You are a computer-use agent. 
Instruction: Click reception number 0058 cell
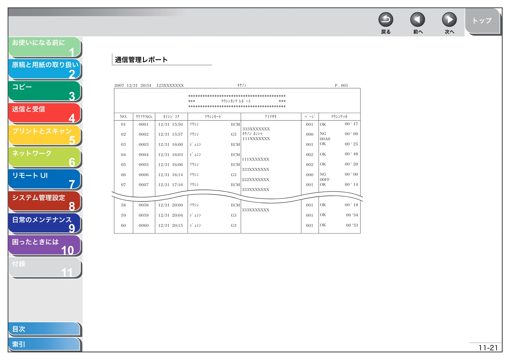point(144,205)
